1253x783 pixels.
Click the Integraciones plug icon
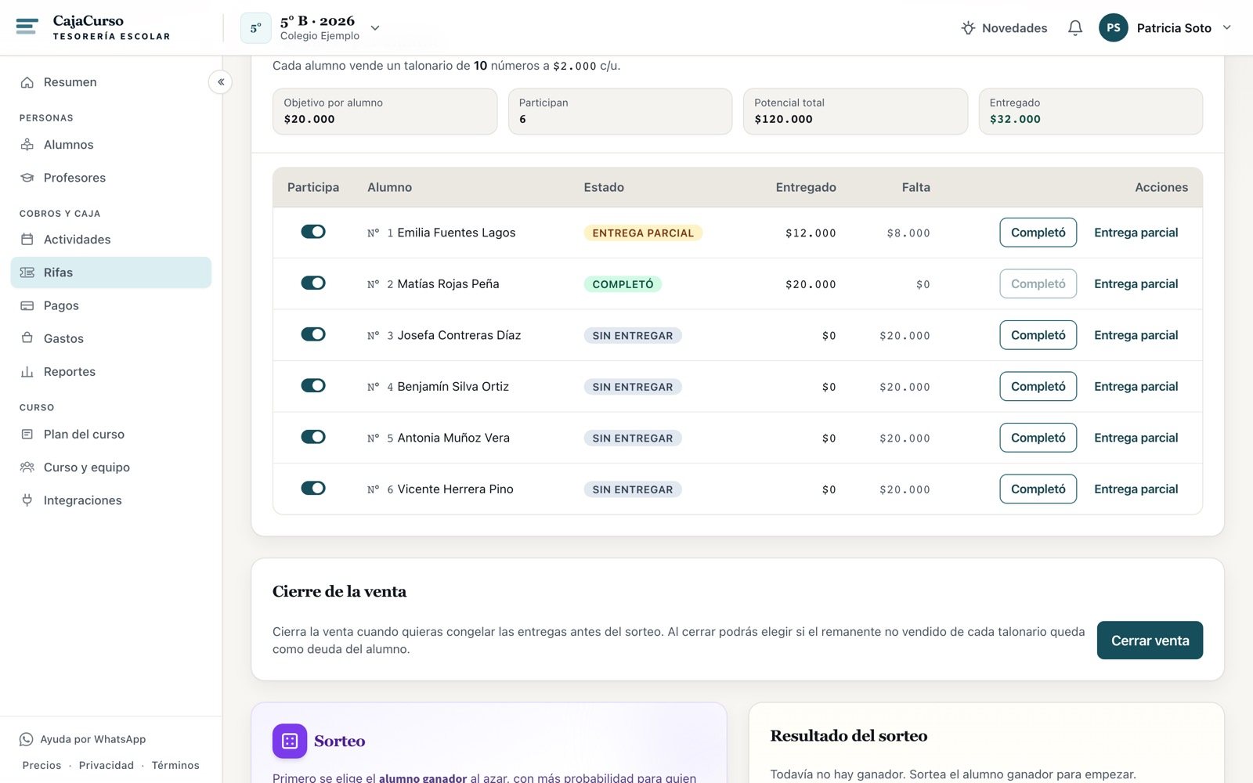coord(27,500)
